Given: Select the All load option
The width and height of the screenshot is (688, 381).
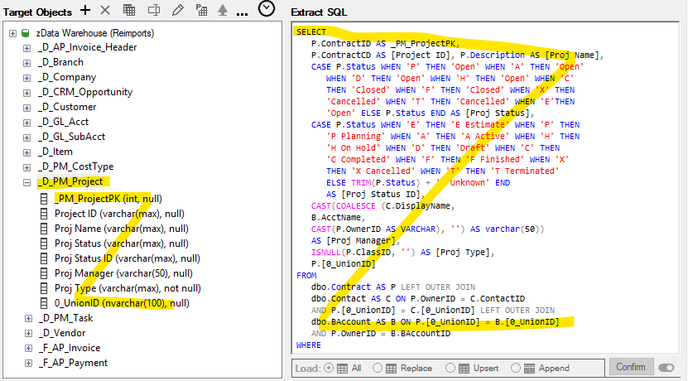Looking at the screenshot, I should pos(329,368).
